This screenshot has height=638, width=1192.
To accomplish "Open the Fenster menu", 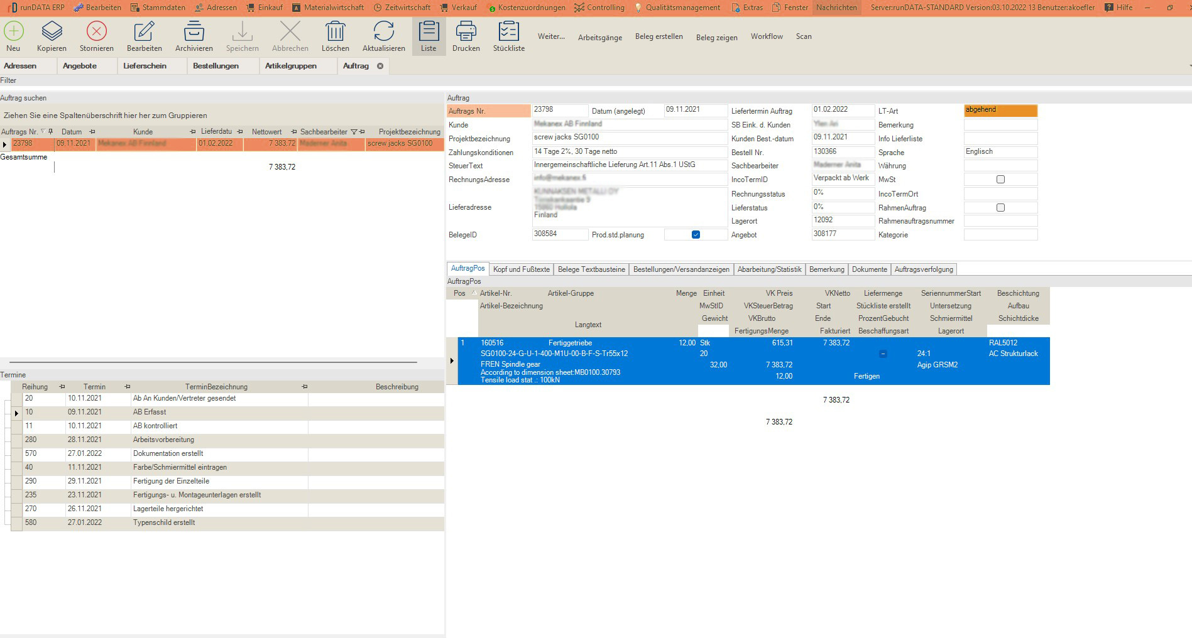I will click(790, 8).
